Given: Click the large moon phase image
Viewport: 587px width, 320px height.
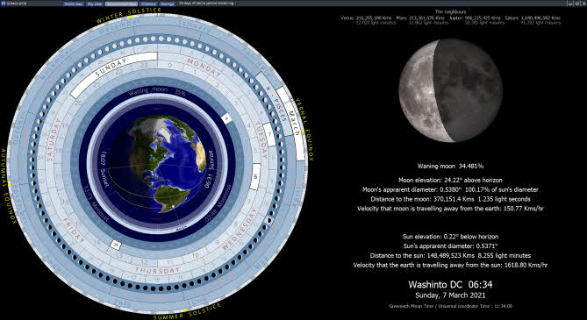Looking at the screenshot, I should (x=450, y=90).
